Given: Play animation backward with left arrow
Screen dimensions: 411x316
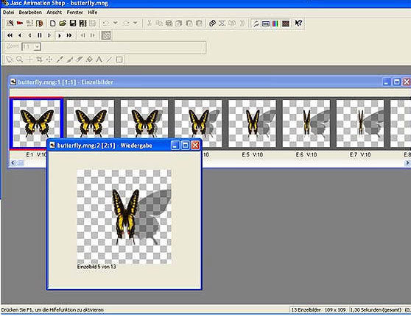Looking at the screenshot, I should coord(20,35).
